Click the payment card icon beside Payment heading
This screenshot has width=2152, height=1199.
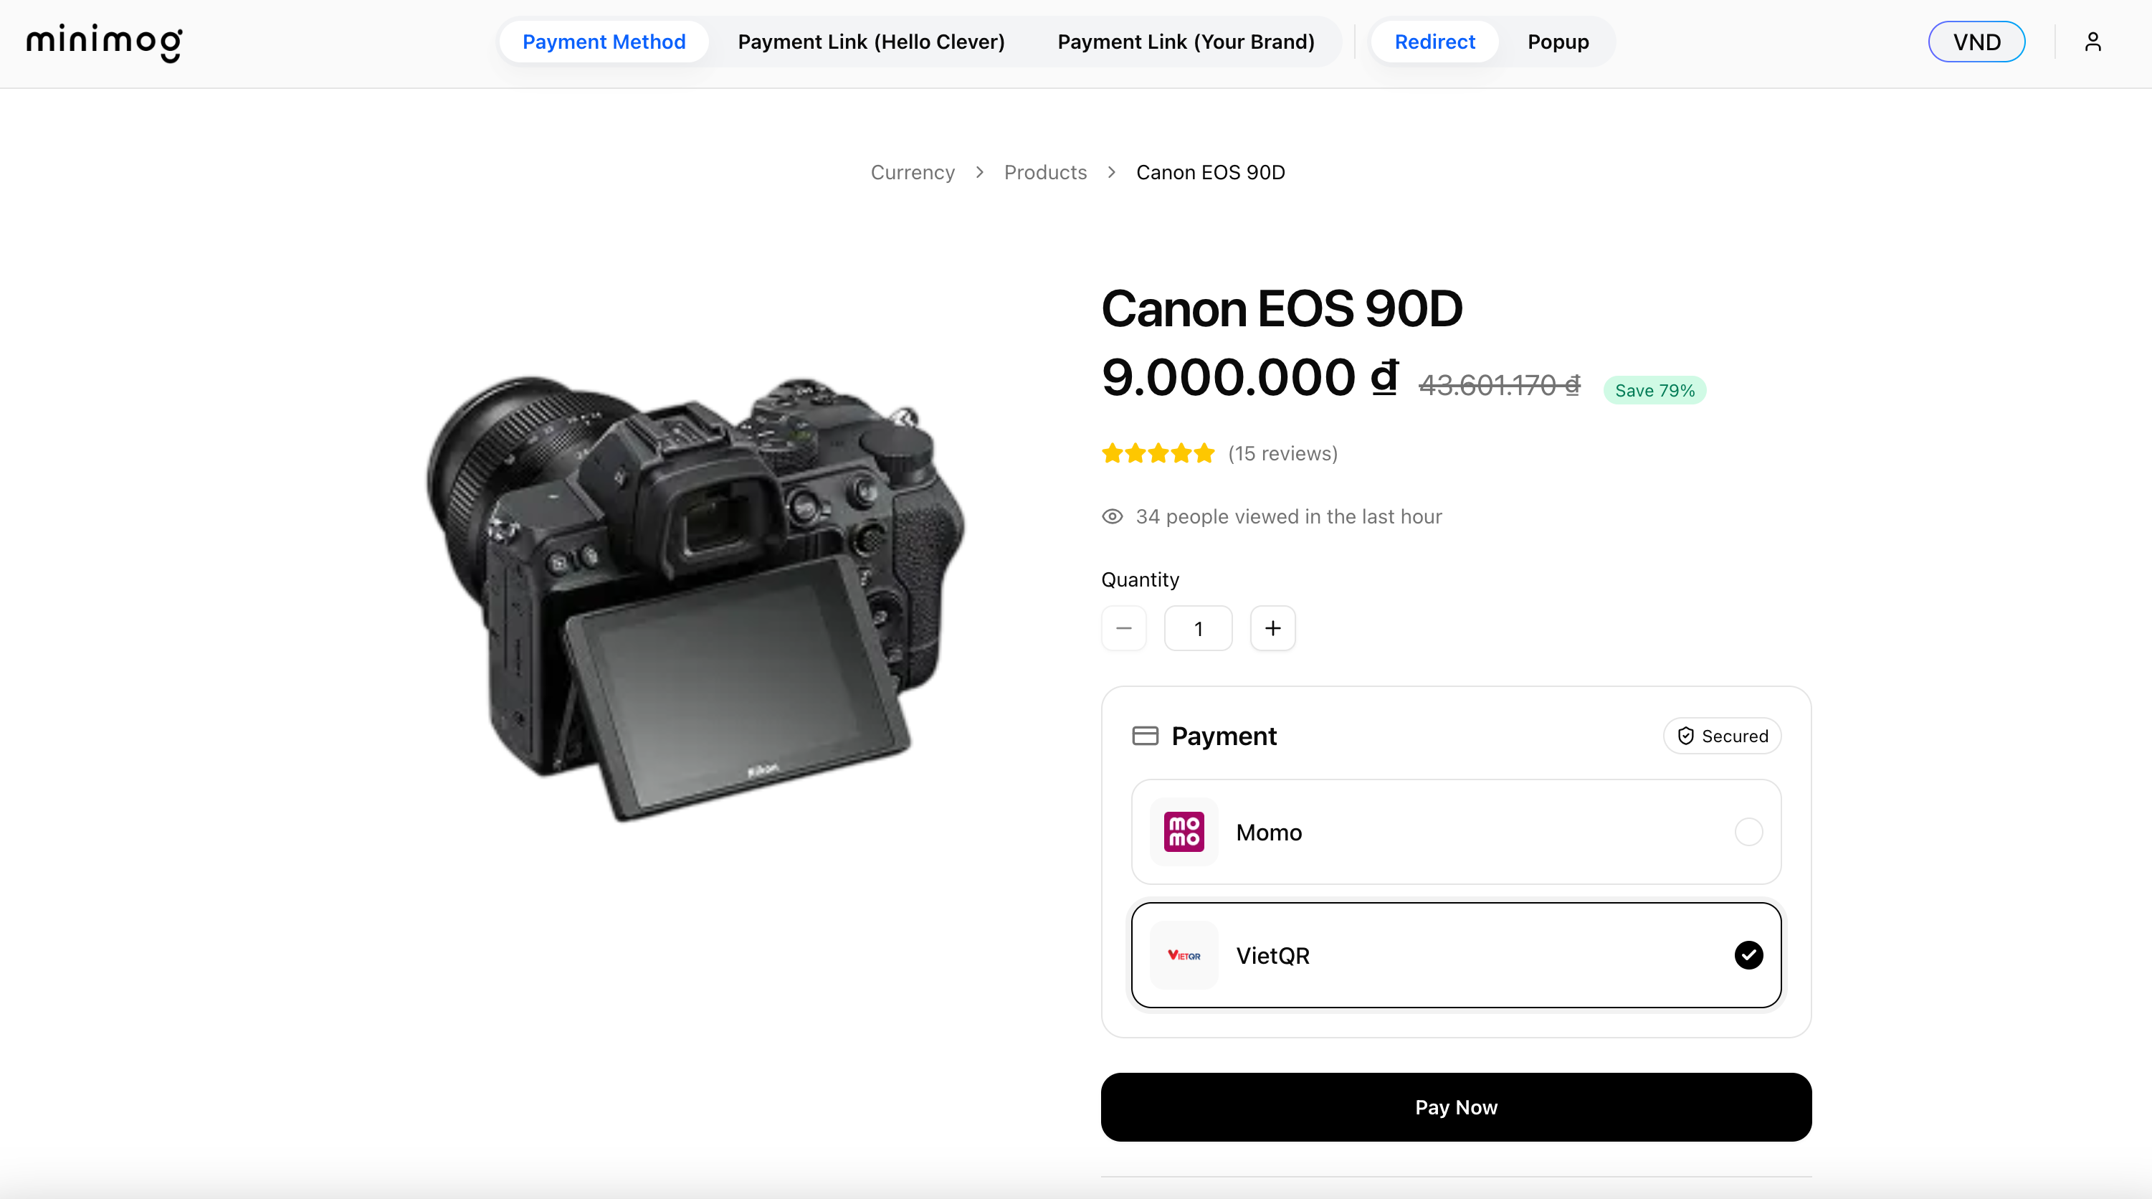tap(1146, 735)
